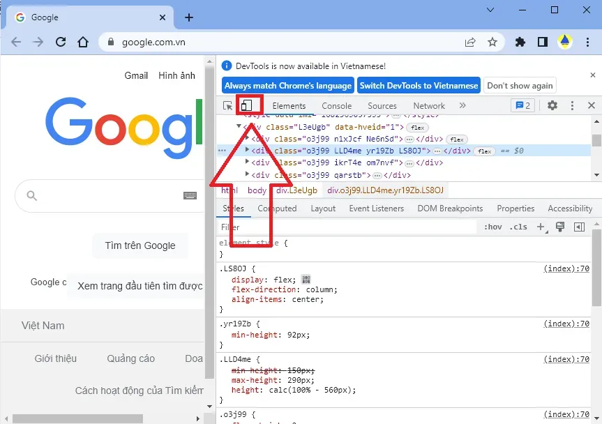
Task: Open the Properties tab
Action: 516,209
